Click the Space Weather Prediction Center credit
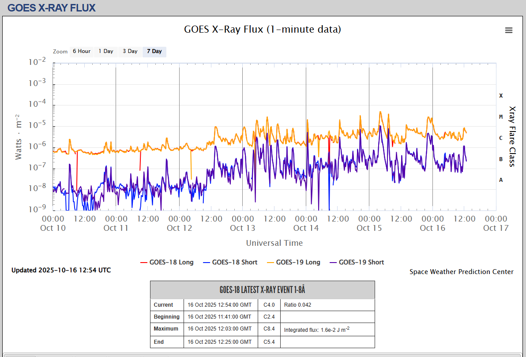The height and width of the screenshot is (357, 526). pos(461,272)
